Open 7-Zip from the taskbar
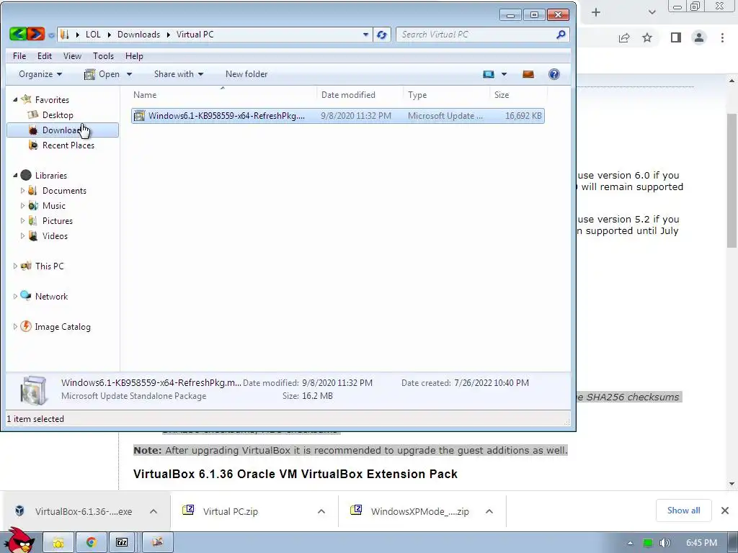Viewport: 738px width, 553px height. point(122,542)
